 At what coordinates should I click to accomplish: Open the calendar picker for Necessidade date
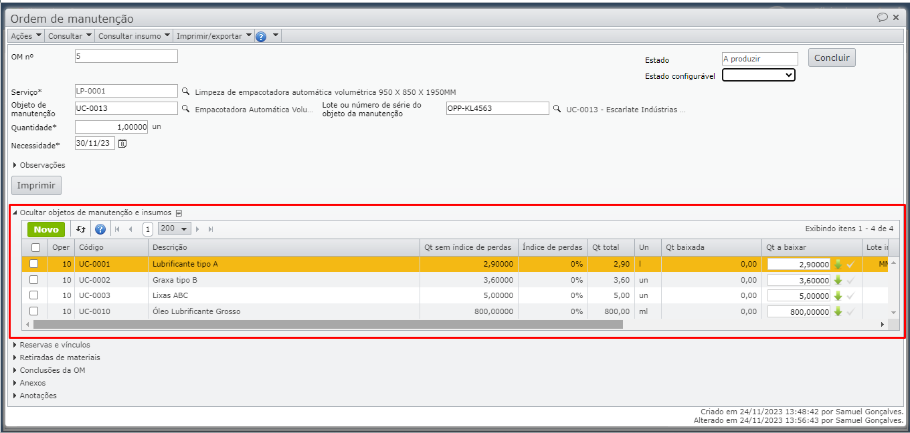pyautogui.click(x=122, y=143)
